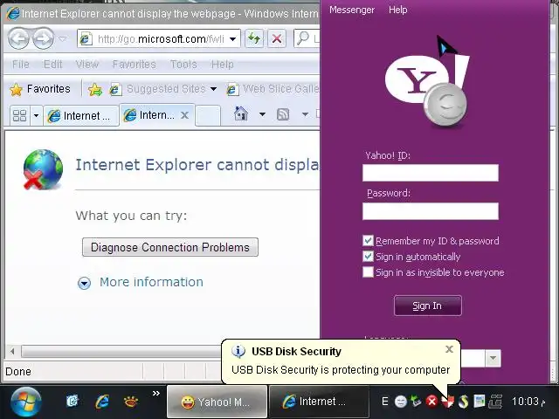Open the Tools menu
559x419 pixels.
tap(183, 65)
